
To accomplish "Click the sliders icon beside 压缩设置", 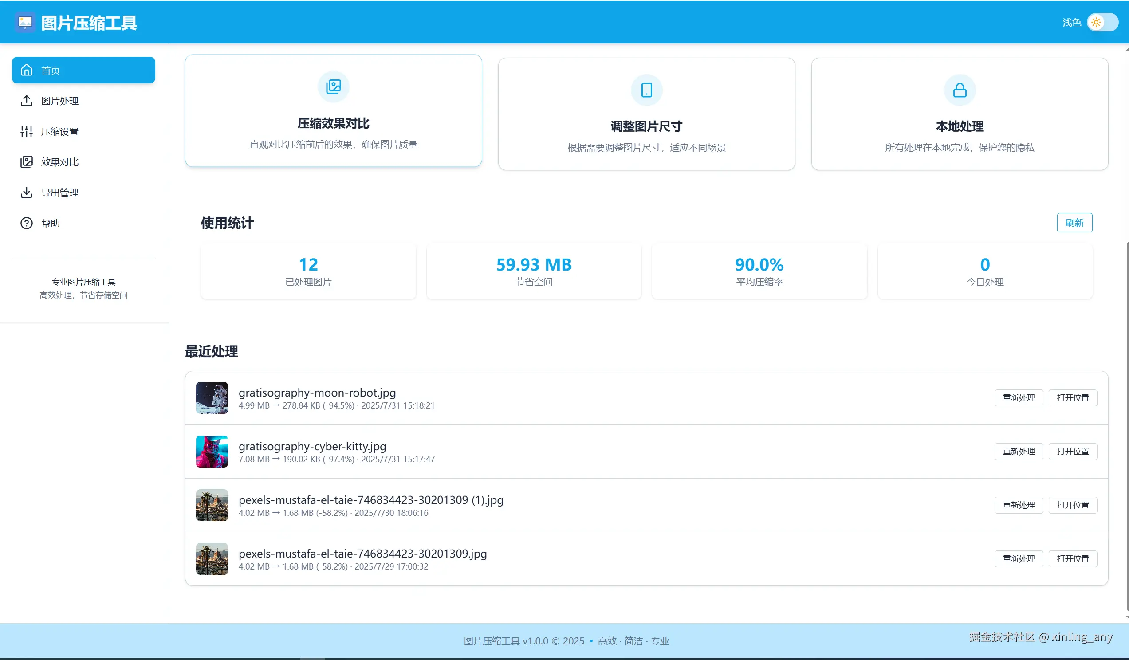I will point(27,131).
